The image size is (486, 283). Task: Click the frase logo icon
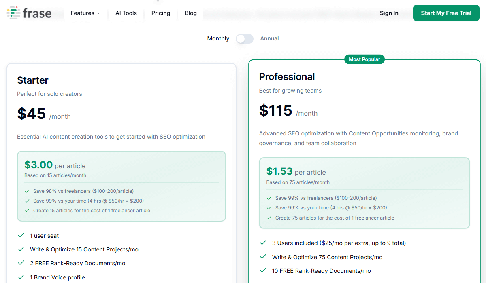pos(13,13)
